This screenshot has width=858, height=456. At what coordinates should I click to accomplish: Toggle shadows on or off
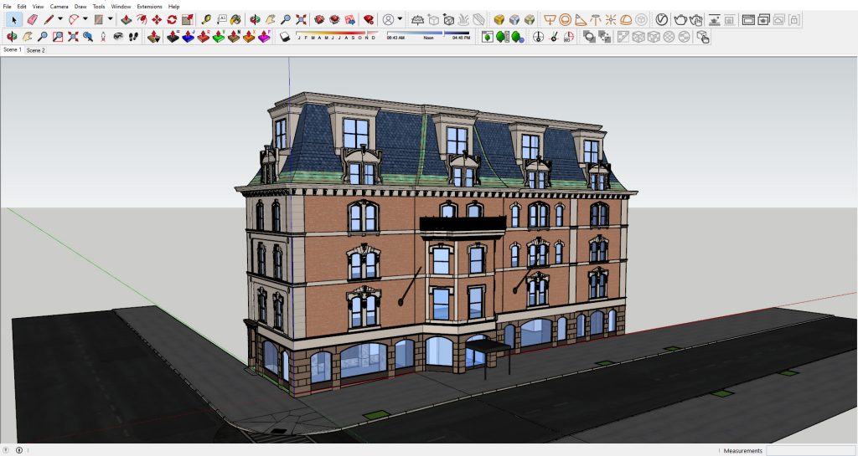pos(285,37)
